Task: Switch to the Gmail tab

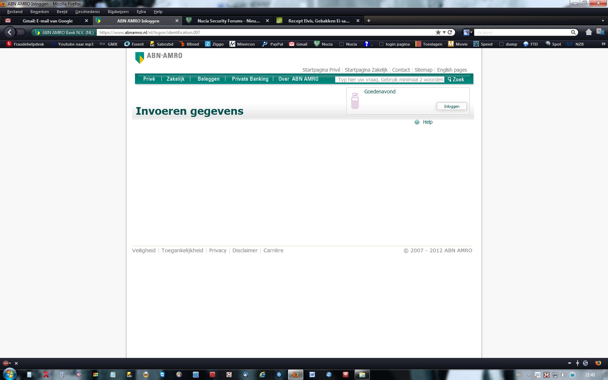Action: [47, 21]
